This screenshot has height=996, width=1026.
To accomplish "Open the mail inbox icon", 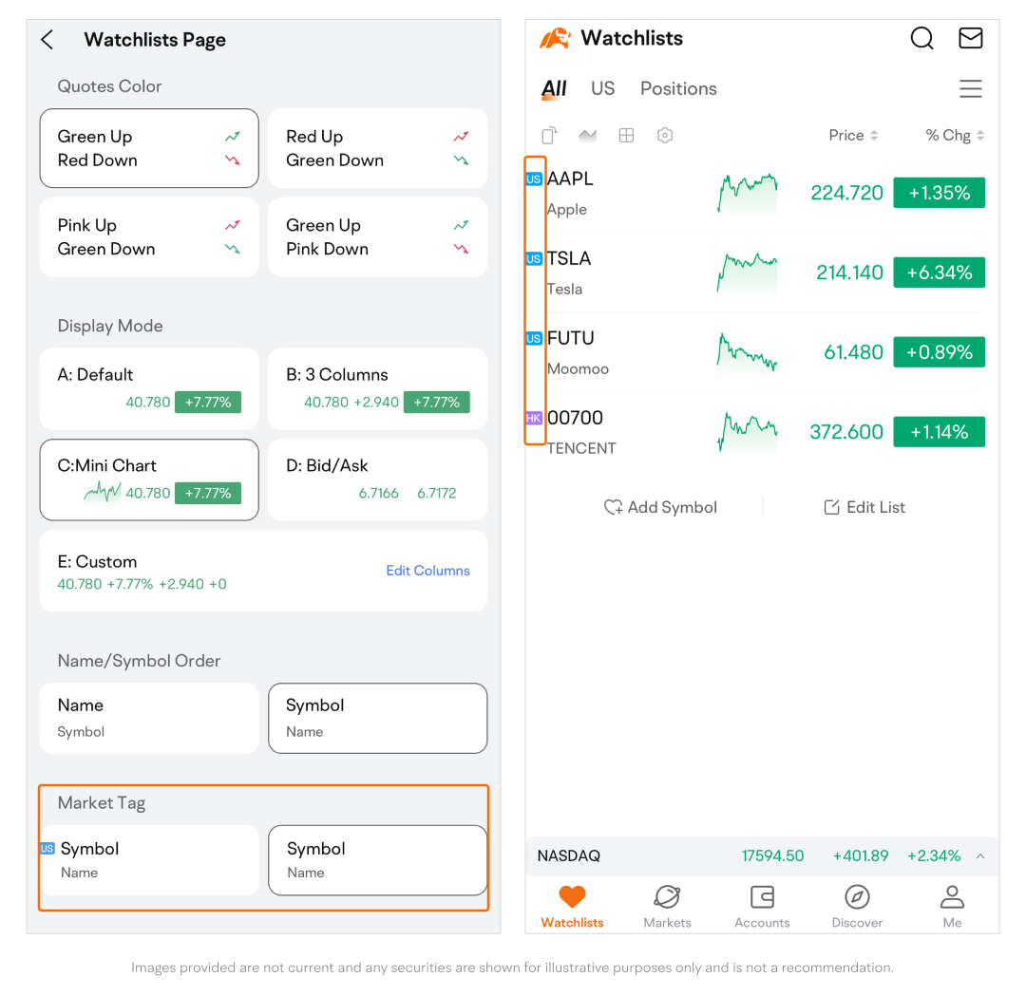I will (x=970, y=38).
